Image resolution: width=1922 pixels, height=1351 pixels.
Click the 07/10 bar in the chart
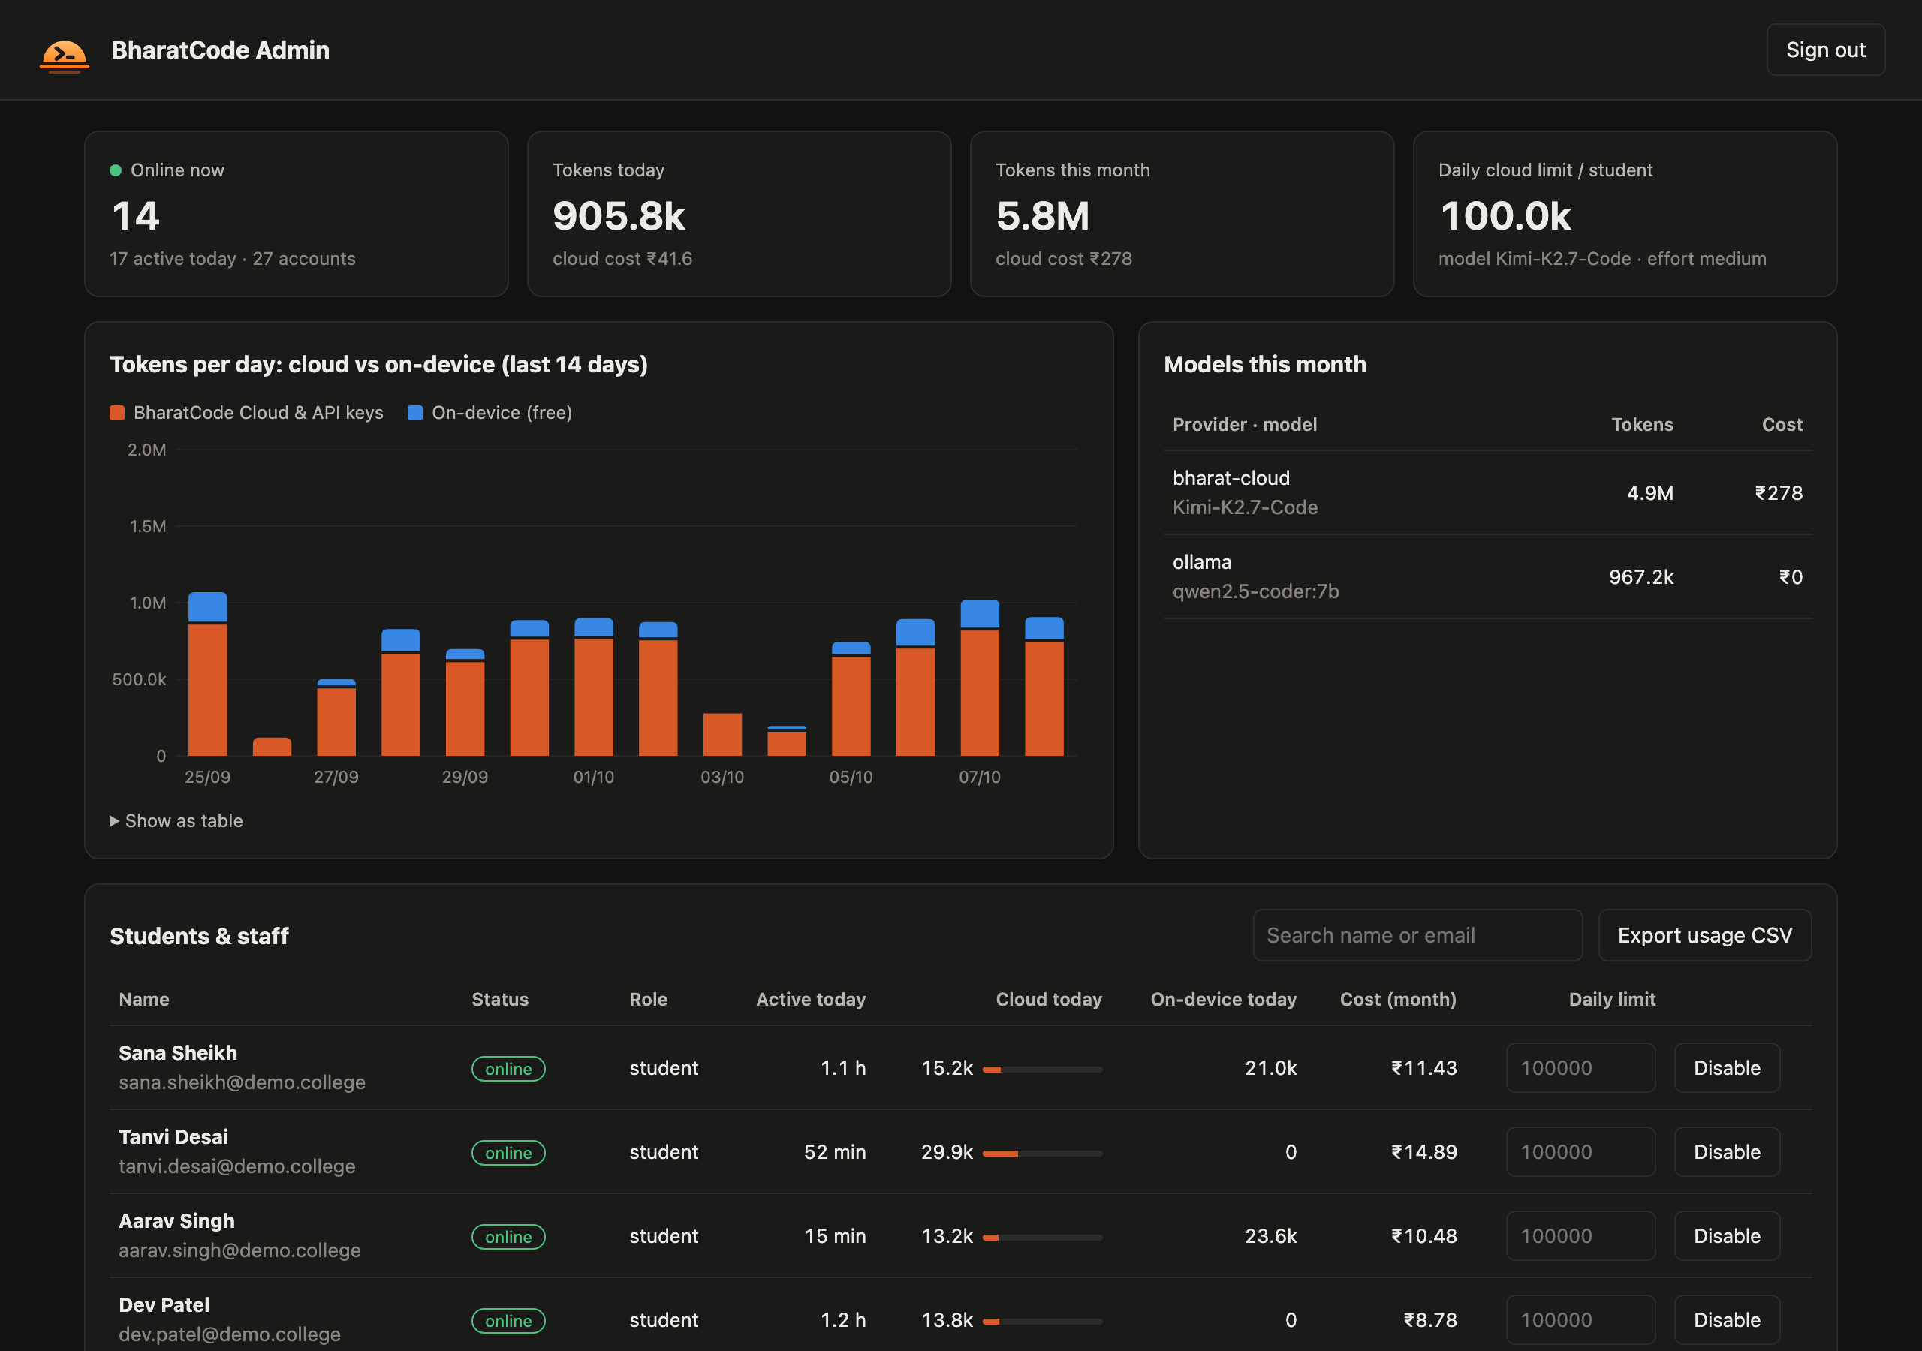click(980, 678)
